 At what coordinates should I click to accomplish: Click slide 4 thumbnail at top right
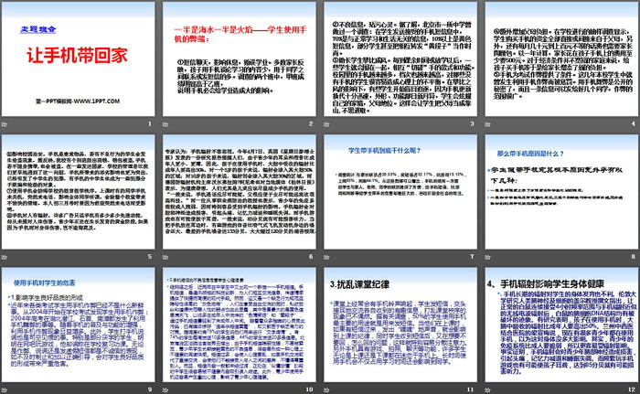[559, 66]
